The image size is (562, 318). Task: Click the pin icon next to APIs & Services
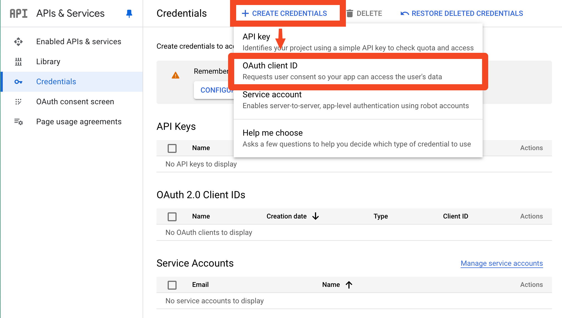[129, 14]
